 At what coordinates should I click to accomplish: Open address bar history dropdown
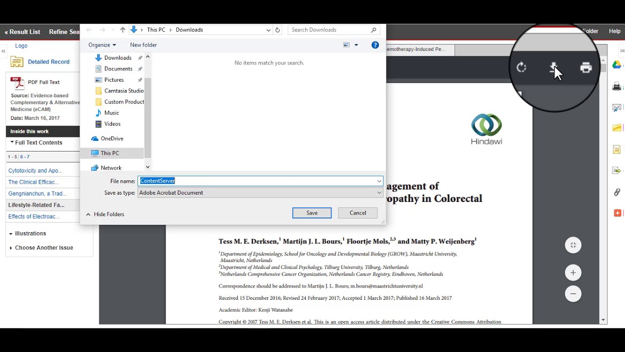[268, 30]
